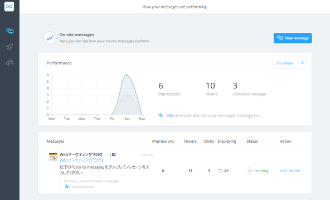Click the 'clicked to message' stat label
This screenshot has height=200, width=330.
(249, 94)
